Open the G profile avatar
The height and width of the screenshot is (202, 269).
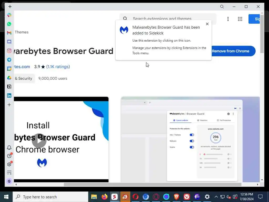[x=9, y=181]
